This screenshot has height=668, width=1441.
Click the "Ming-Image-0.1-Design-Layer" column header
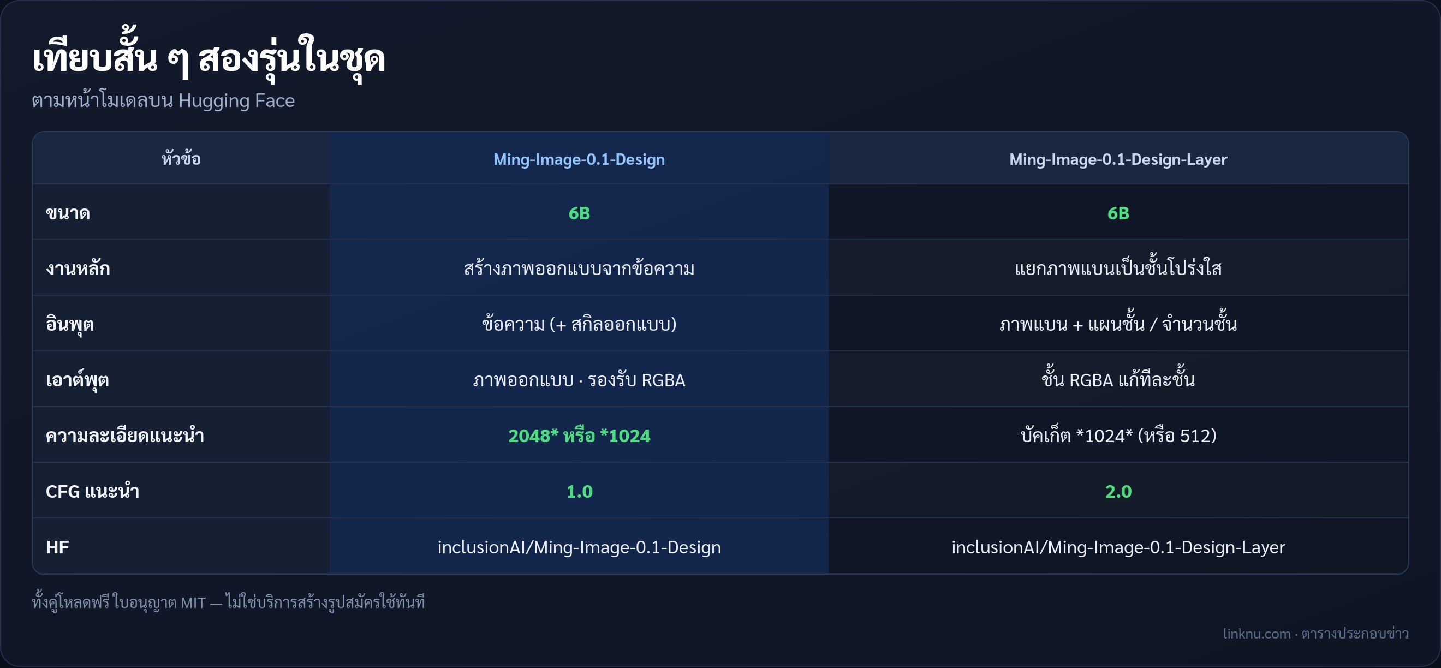(x=1118, y=159)
